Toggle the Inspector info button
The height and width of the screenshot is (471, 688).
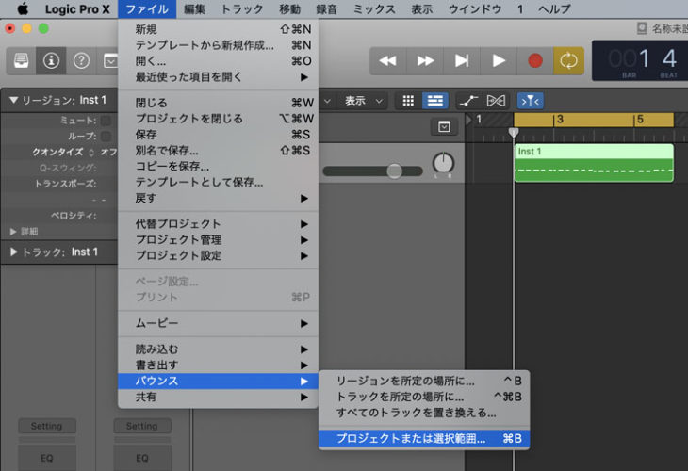tap(51, 60)
